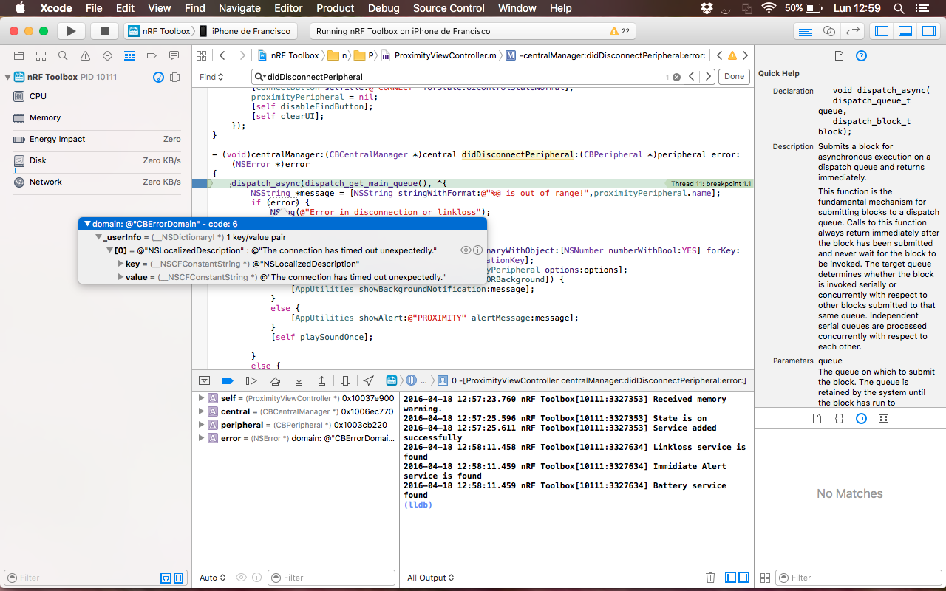Show the Quick Help inspector
Screen dimensions: 946x591
(861, 56)
